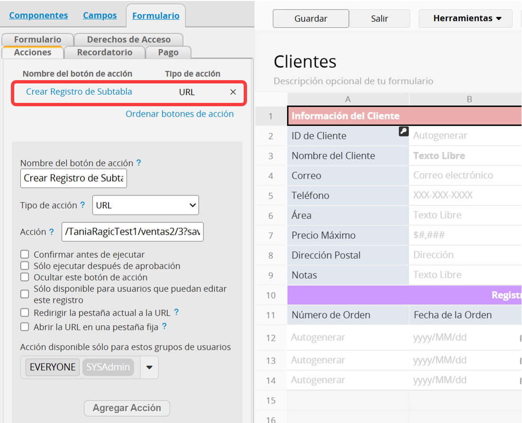This screenshot has height=423, width=522.
Task: Click help icon next to Tipo de acción
Action: tap(82, 205)
